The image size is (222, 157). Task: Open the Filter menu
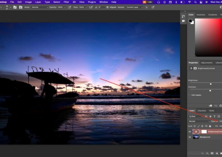tap(66, 2)
